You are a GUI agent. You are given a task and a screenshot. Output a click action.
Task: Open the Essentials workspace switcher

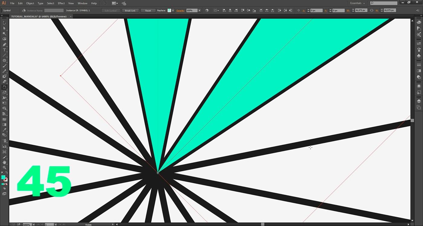(x=357, y=3)
